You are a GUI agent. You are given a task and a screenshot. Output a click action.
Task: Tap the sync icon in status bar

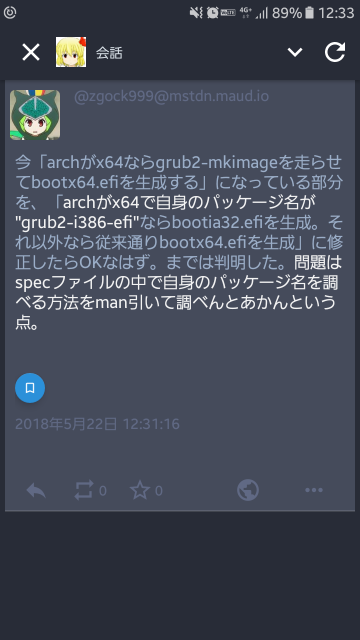point(9,13)
